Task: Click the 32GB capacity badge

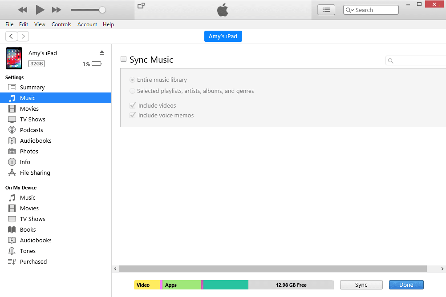Action: [x=36, y=64]
